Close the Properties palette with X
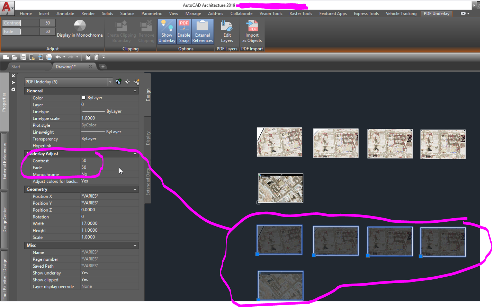 (13, 76)
